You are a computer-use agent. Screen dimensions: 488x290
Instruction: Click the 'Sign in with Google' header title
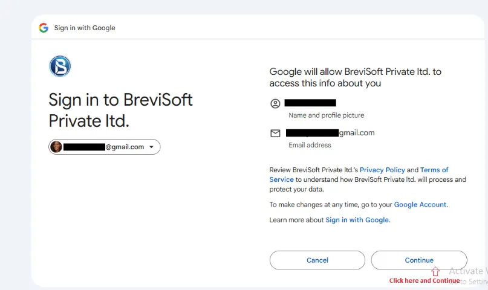(x=85, y=28)
